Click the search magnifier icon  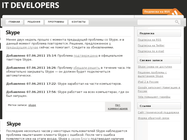[x=177, y=22]
